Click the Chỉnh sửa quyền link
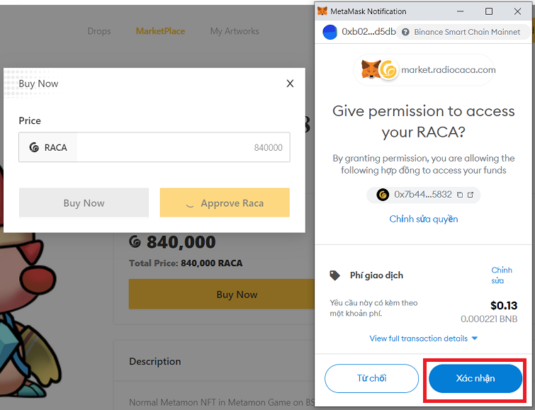 424,219
